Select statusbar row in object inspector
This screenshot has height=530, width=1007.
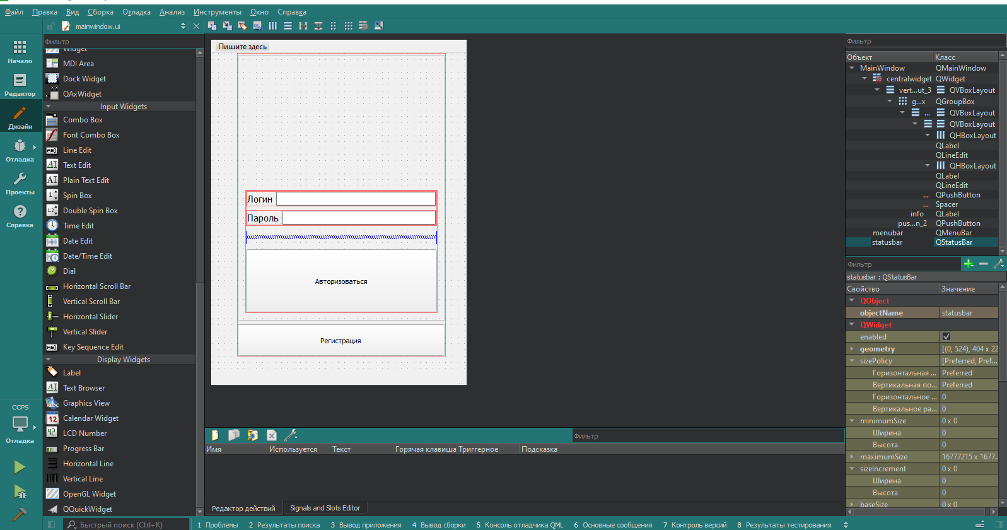tap(922, 242)
